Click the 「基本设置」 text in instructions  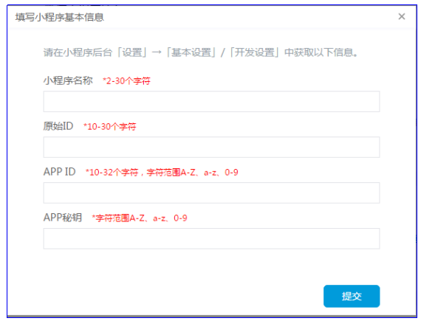coord(191,52)
